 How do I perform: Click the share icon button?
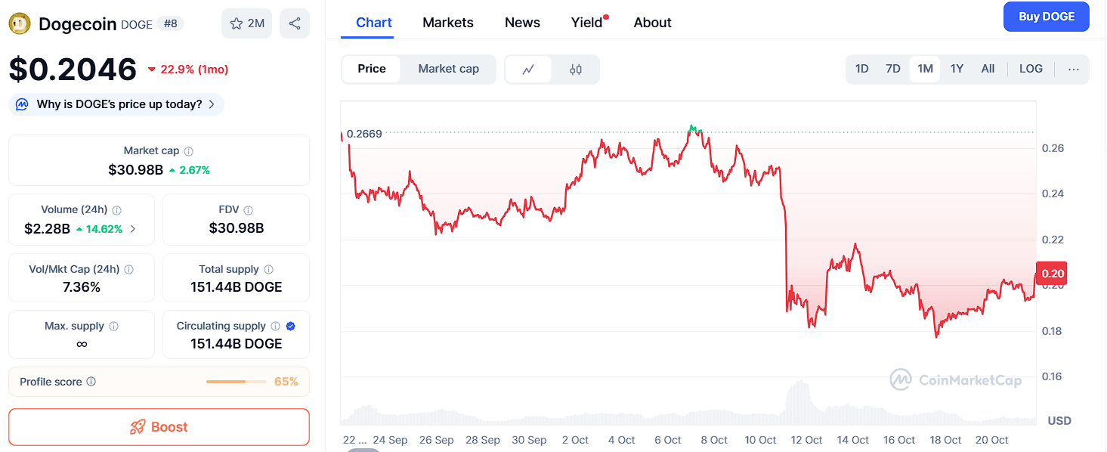coord(295,23)
